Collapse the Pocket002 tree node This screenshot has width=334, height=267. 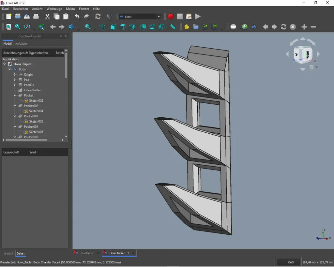pos(15,106)
